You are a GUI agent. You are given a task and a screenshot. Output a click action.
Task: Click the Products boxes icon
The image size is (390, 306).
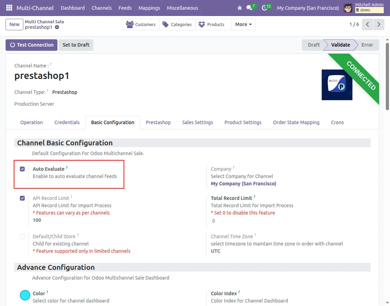pyautogui.click(x=202, y=24)
